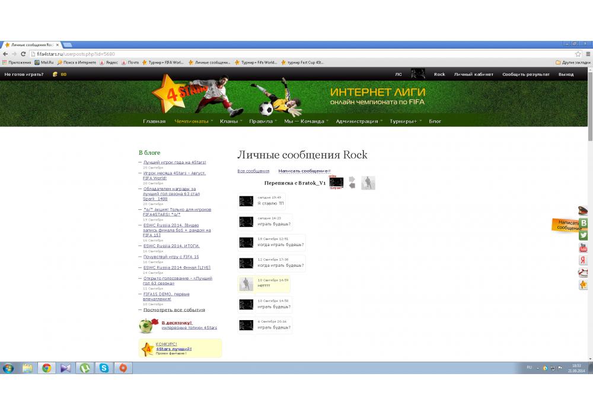Expand the Администрация dropdown menu

[359, 122]
